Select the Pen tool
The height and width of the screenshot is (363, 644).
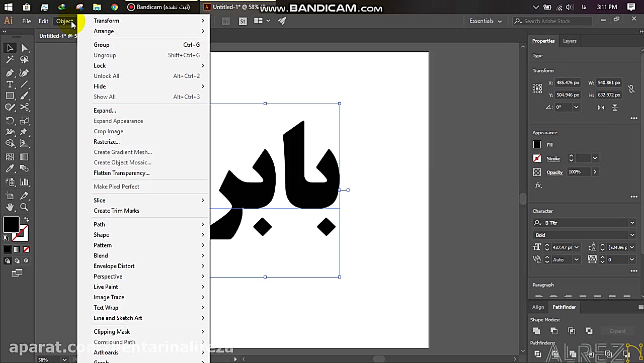(10, 72)
